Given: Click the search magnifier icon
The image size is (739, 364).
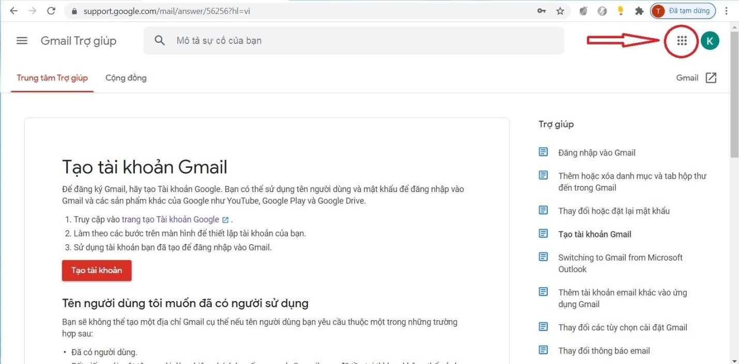Looking at the screenshot, I should coord(160,41).
